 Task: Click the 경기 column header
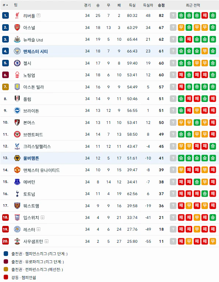pos(87,5)
